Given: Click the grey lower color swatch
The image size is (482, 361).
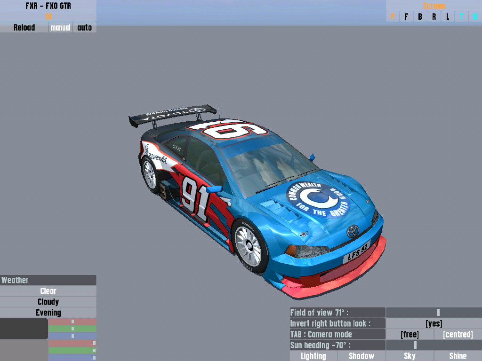Looking at the screenshot, I should (x=24, y=350).
